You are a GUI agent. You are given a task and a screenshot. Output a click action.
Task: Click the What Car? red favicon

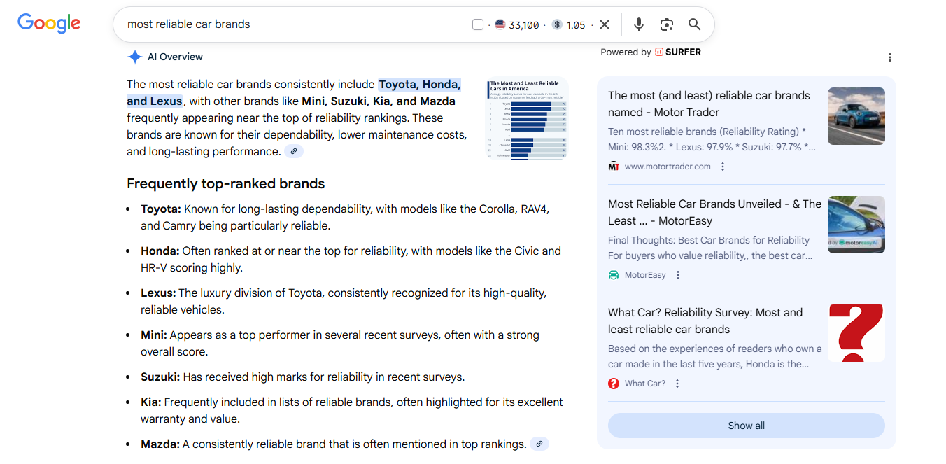[614, 384]
